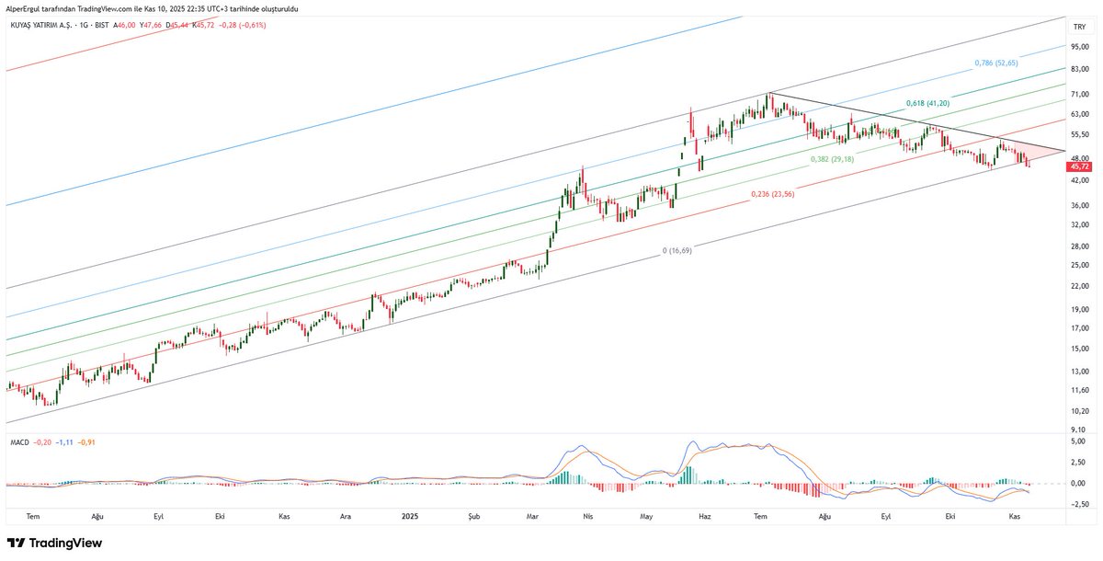
Task: Click the TradingView logo at the bottom
Action: (x=54, y=544)
